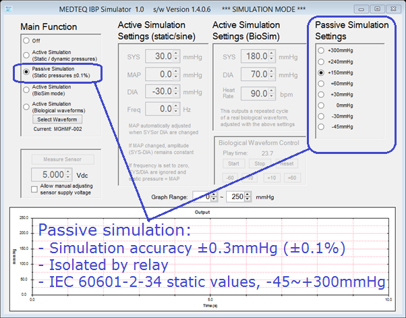The height and width of the screenshot is (318, 406).
Task: Skip waveform forward 10 seconds
Action: pos(272,178)
